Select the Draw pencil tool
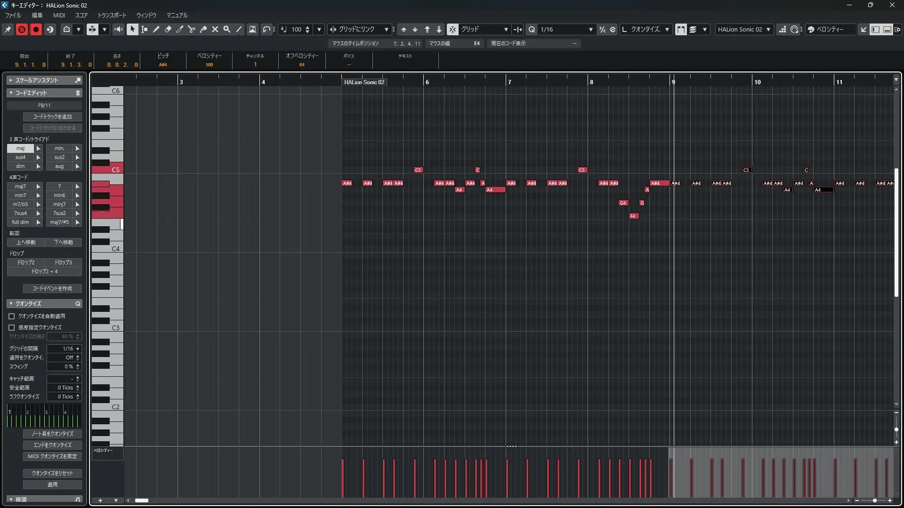Image resolution: width=904 pixels, height=508 pixels. [156, 29]
